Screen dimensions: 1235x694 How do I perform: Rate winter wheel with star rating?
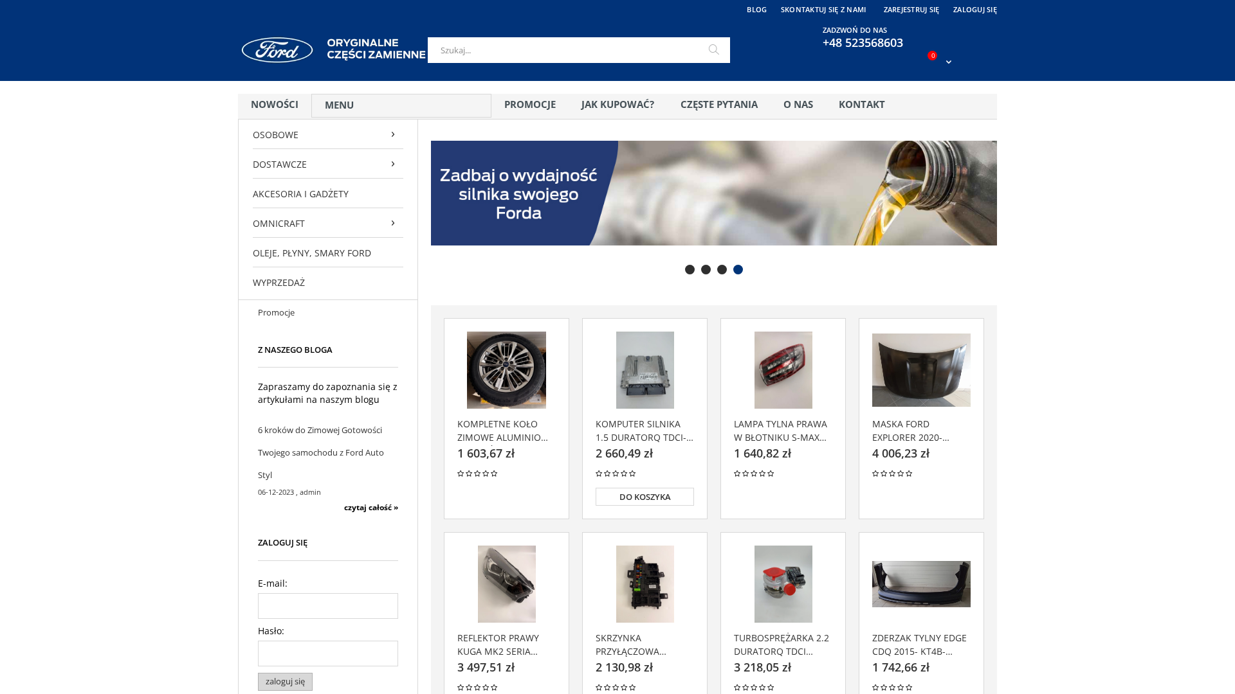tap(477, 474)
